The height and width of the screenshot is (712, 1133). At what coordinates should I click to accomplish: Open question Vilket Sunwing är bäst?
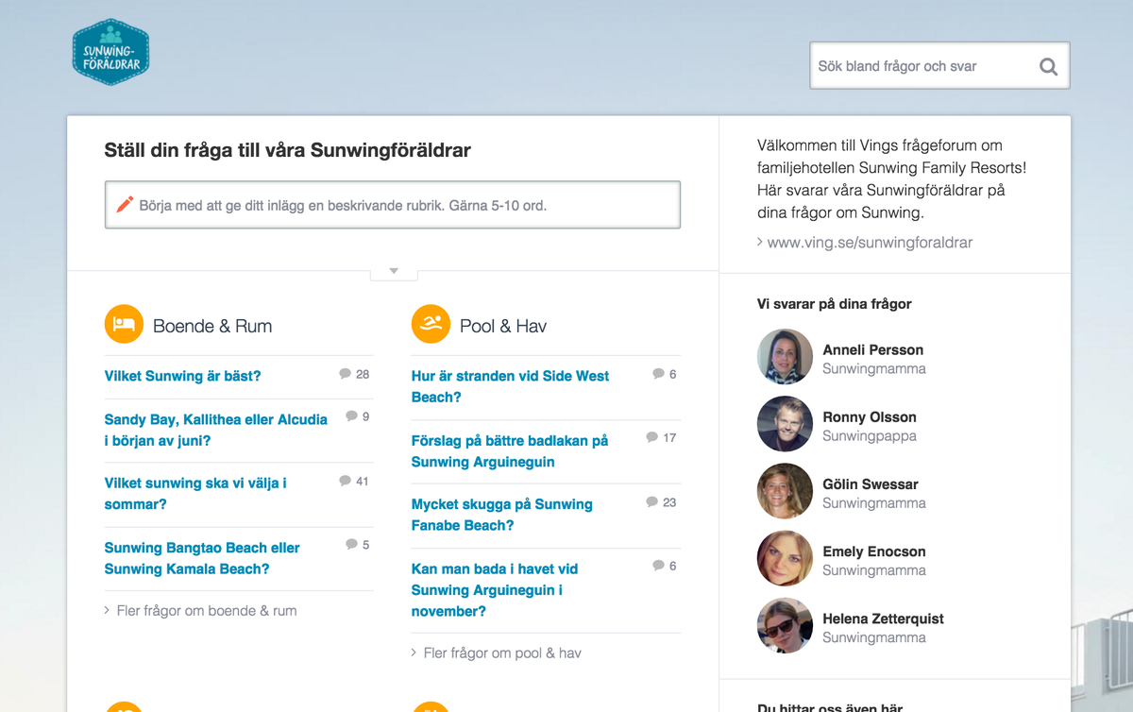click(182, 376)
